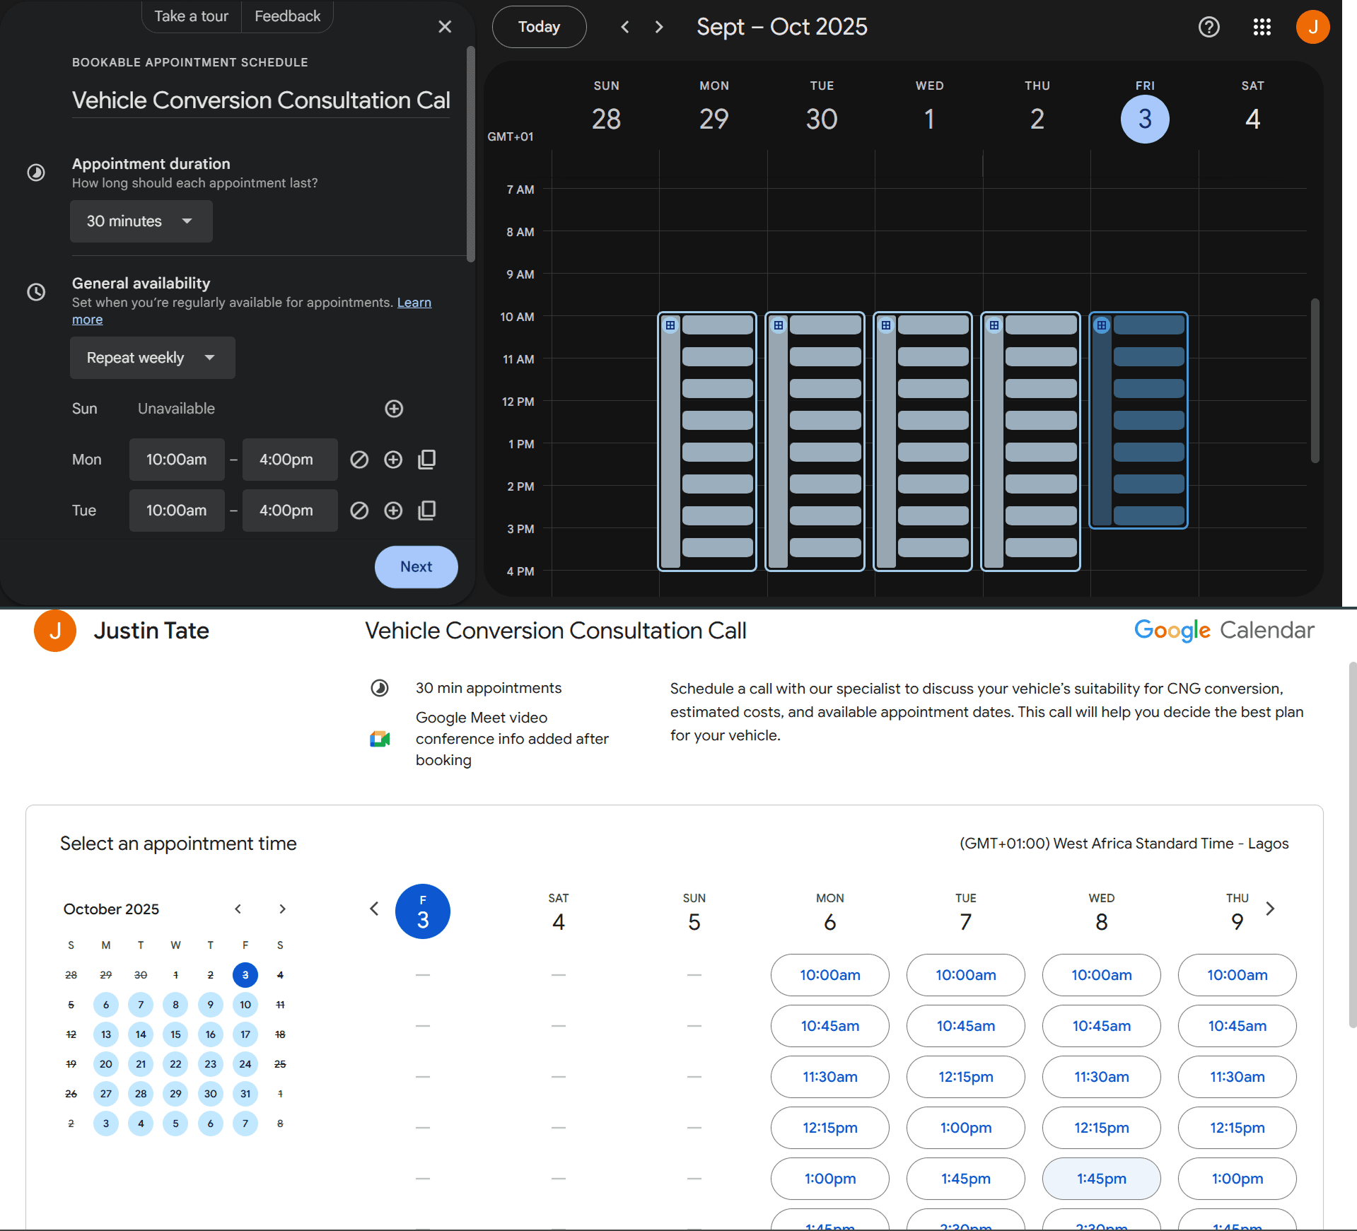Add another time period on Tuesday

[393, 511]
